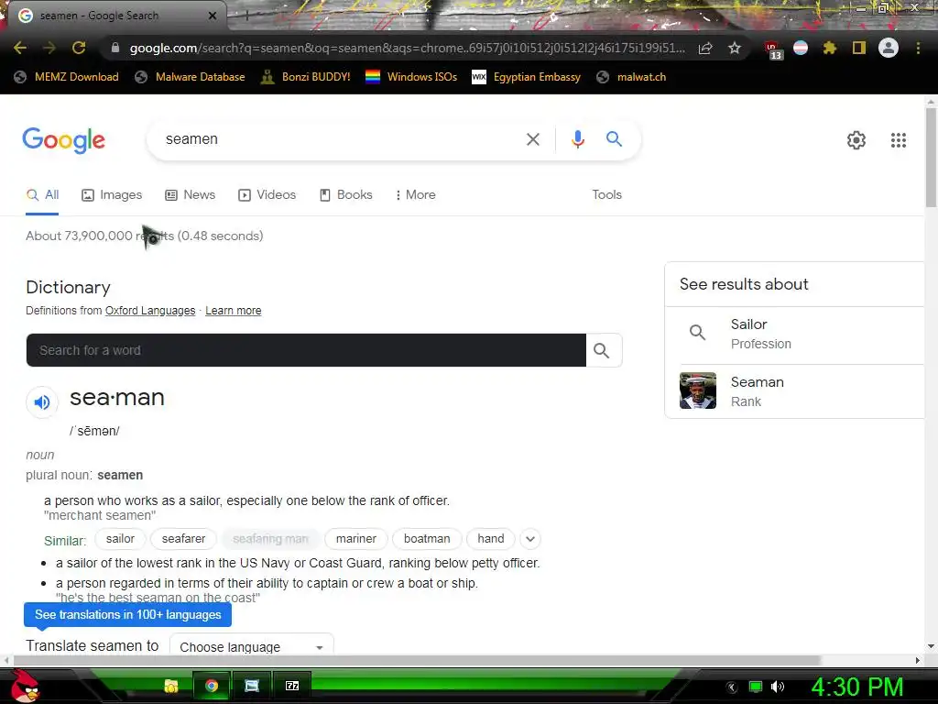Select the boatman synonym chip
Image resolution: width=938 pixels, height=704 pixels.
pyautogui.click(x=427, y=539)
